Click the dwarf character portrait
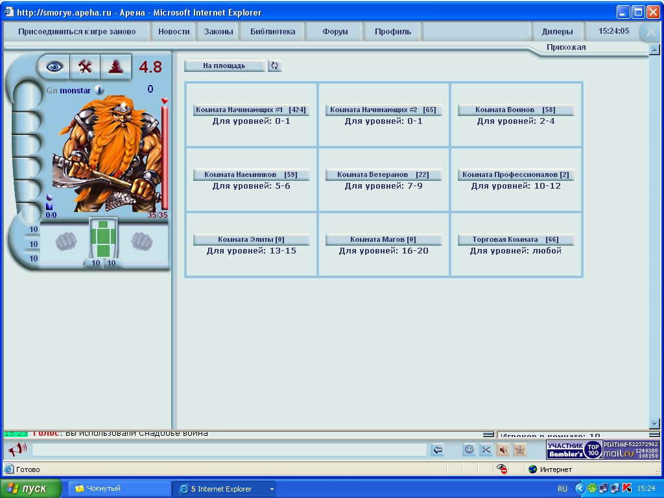Image resolution: width=664 pixels, height=498 pixels. pos(106,153)
